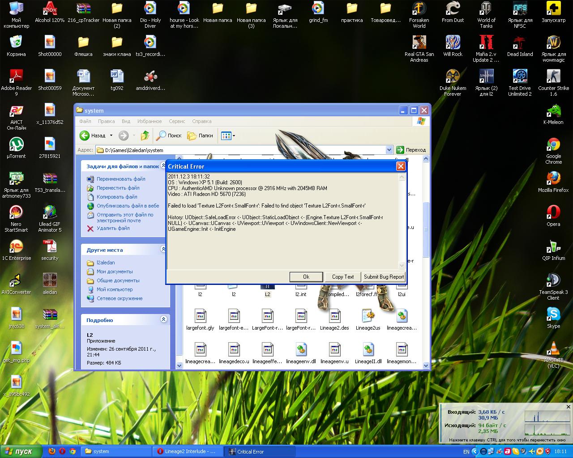Select the LineageII.dll file icon
This screenshot has height=458, width=573.
click(368, 354)
